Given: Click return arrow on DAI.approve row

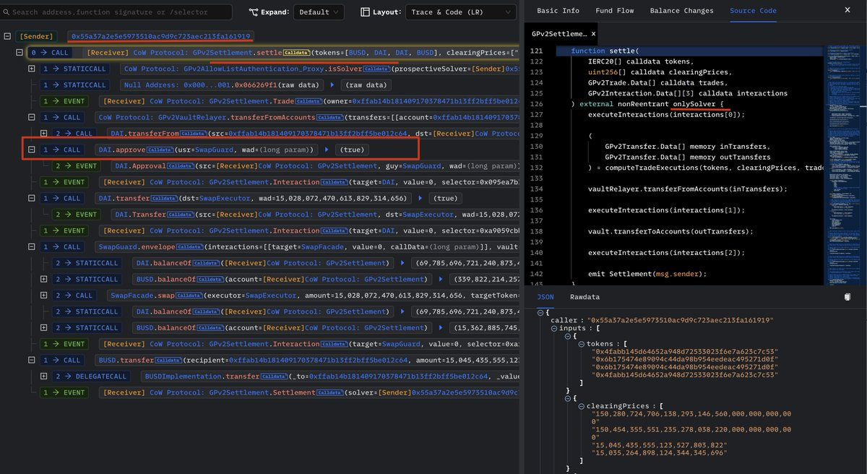Looking at the screenshot, I should 327,150.
